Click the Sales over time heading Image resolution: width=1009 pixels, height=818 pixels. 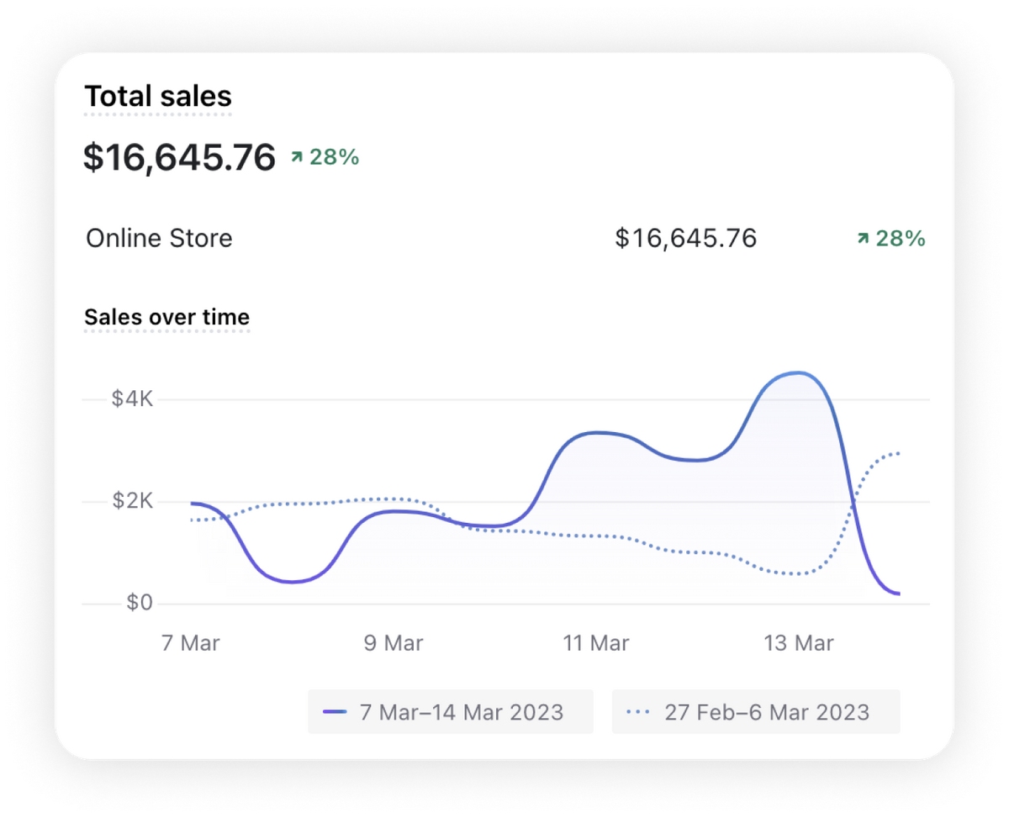tap(166, 317)
